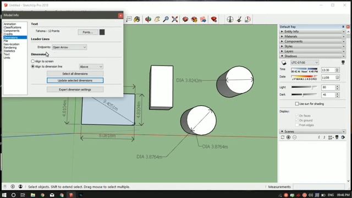Screen dimensions: 352x198
Task: Select Components in Model Info list
Action: [12, 31]
